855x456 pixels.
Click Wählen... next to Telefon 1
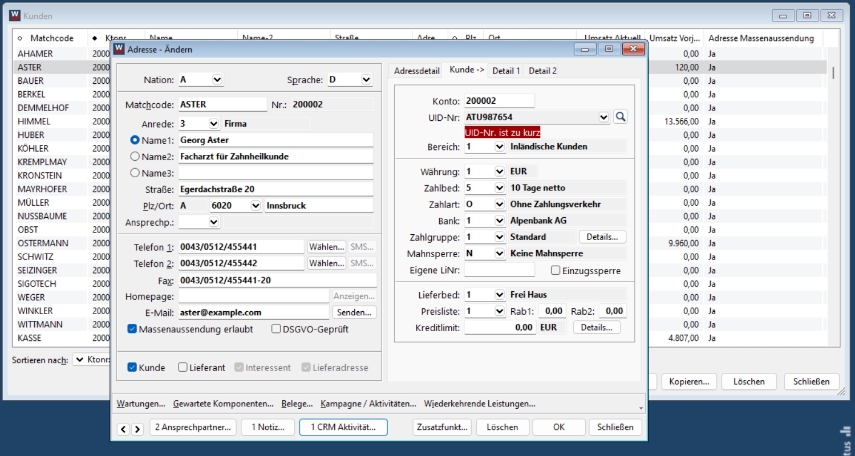(x=327, y=247)
